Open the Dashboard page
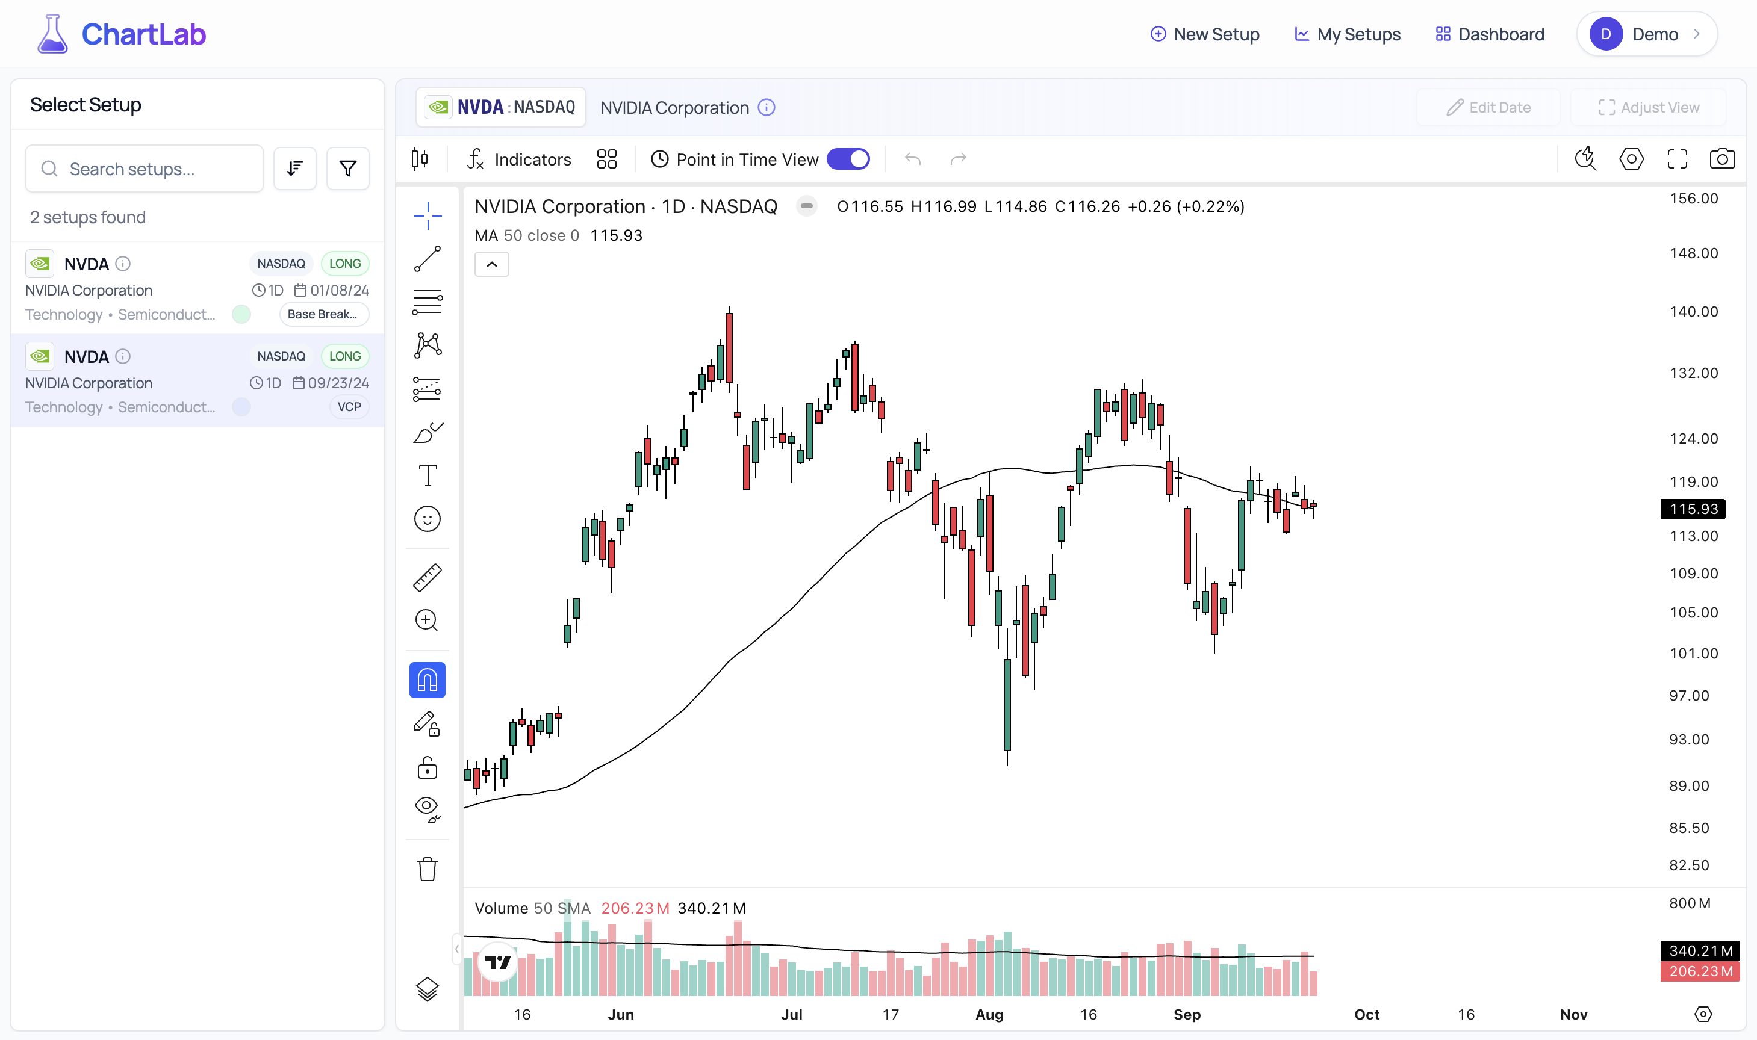The image size is (1757, 1040). tap(1490, 34)
